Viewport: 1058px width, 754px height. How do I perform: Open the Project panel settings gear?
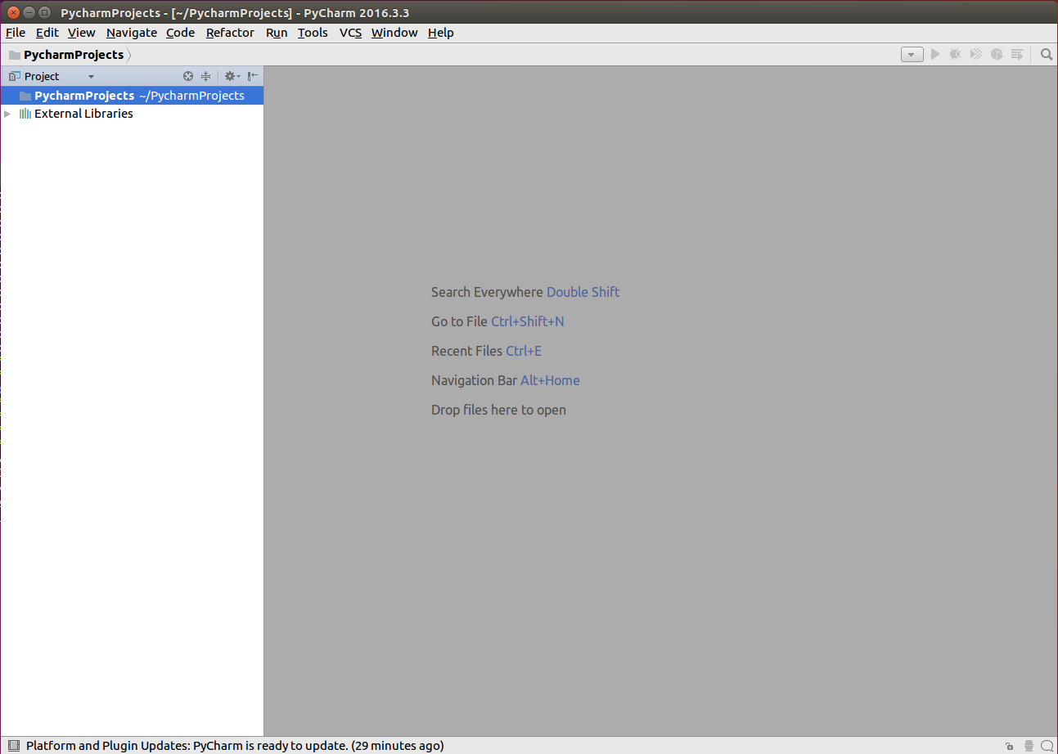(x=231, y=76)
